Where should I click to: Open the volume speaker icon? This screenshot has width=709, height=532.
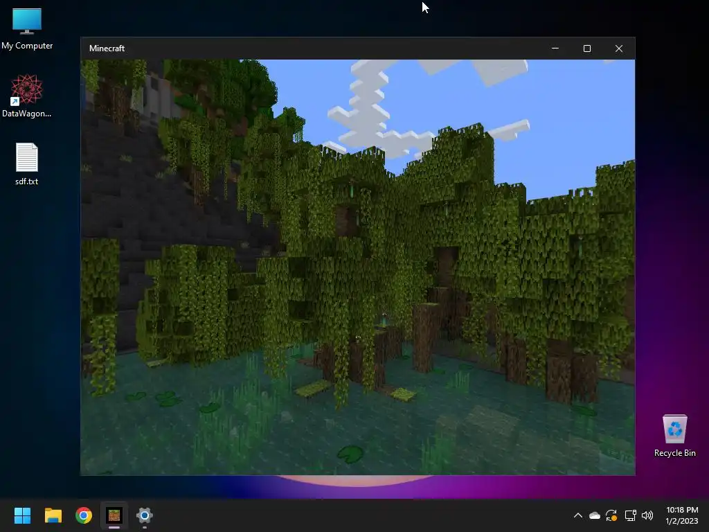coord(647,515)
